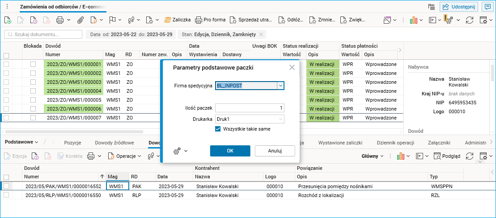Click the gear settings icon in dialog
This screenshot has height=218, width=496.
pos(177,151)
